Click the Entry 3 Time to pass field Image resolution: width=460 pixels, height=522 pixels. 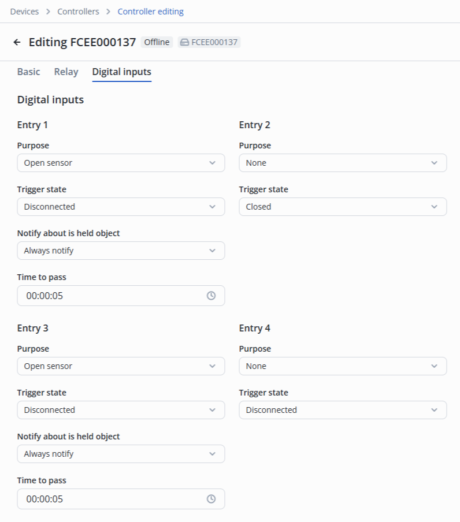click(x=110, y=499)
